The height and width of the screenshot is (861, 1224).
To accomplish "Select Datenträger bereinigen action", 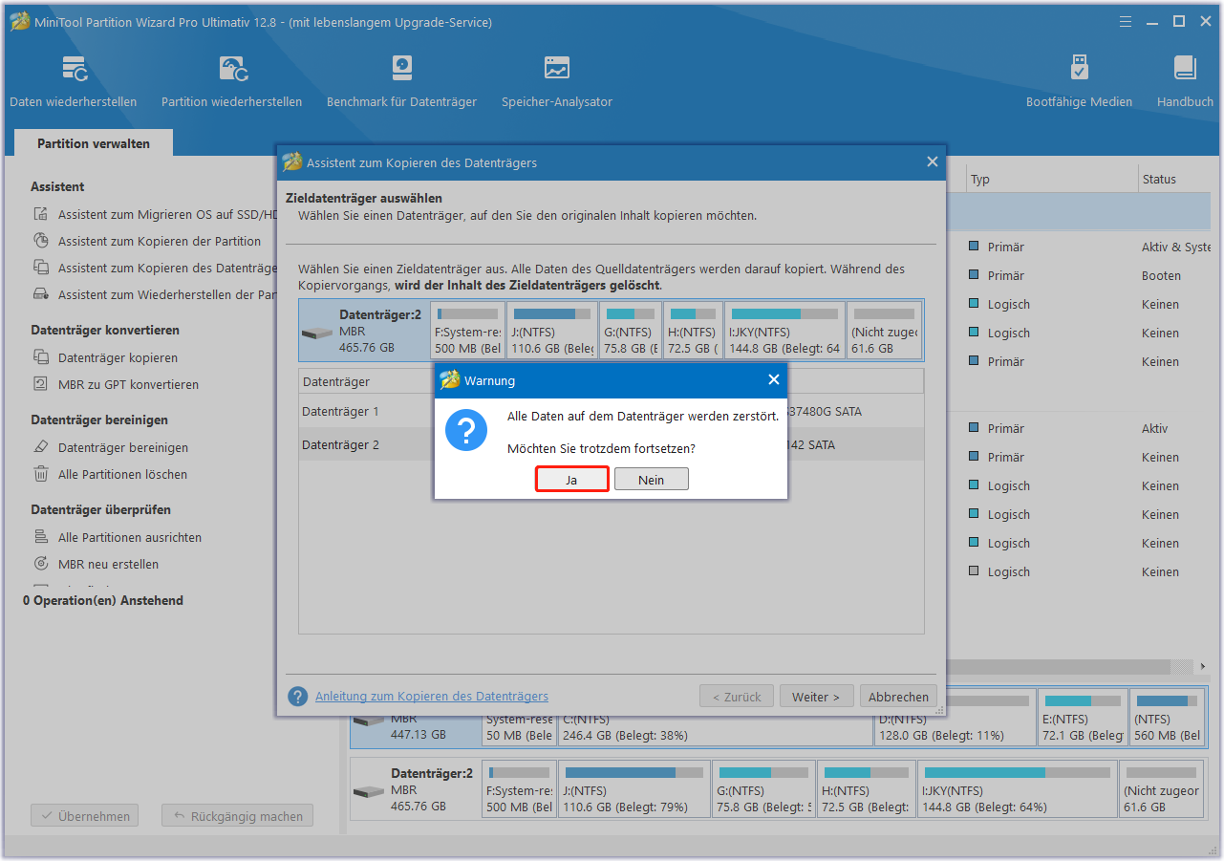I will (x=123, y=448).
